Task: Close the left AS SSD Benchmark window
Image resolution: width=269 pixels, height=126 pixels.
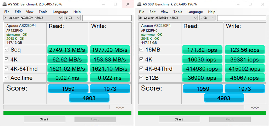Action: tap(128, 4)
